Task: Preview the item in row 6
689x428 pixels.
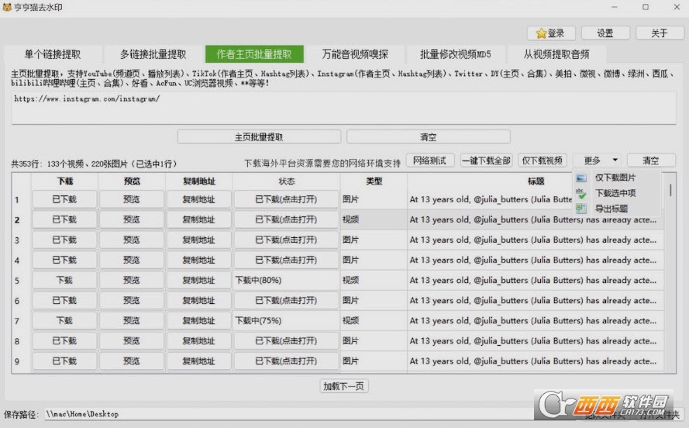Action: [x=132, y=301]
